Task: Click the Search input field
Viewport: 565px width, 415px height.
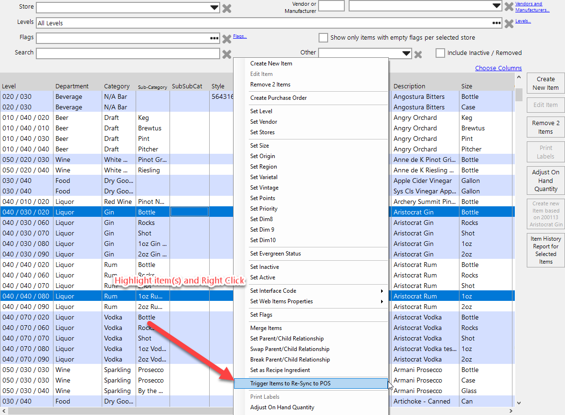Action: point(128,53)
